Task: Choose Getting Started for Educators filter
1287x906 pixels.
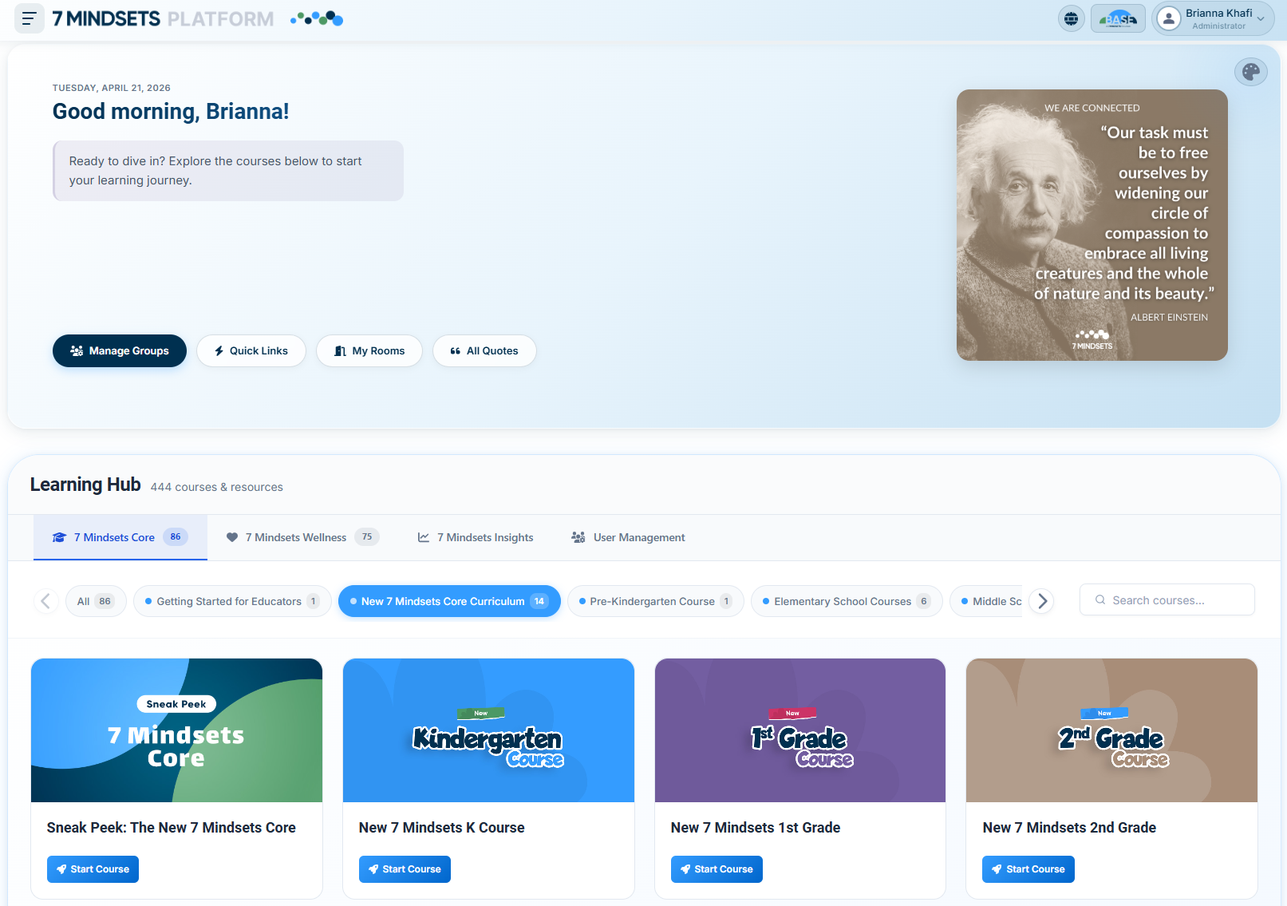Action: [231, 601]
